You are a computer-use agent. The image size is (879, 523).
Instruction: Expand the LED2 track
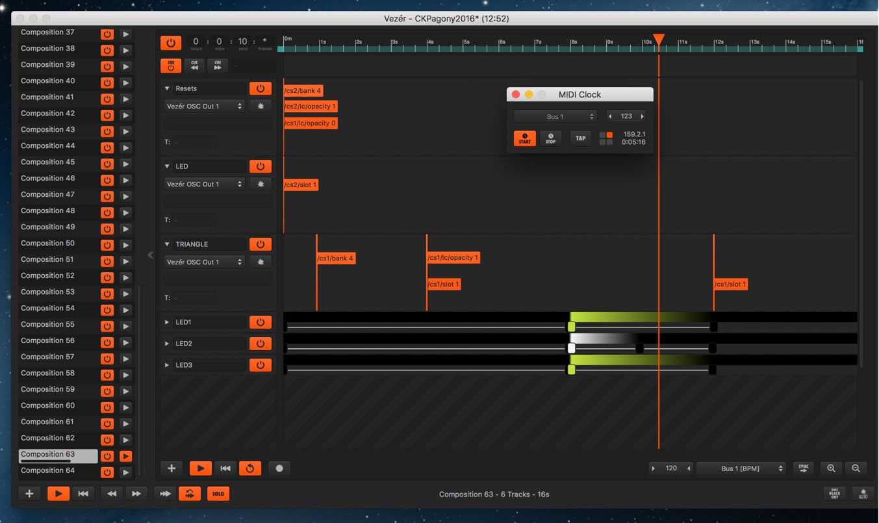(167, 344)
